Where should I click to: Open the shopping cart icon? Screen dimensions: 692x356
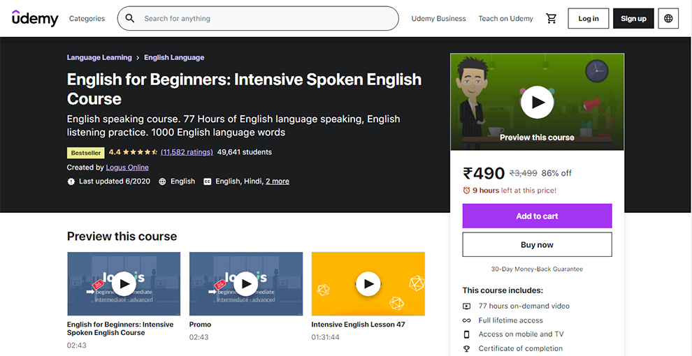pos(551,19)
